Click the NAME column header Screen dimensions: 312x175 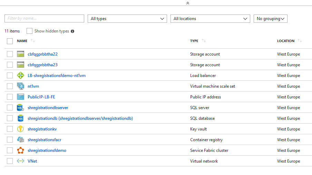pyautogui.click(x=22, y=41)
